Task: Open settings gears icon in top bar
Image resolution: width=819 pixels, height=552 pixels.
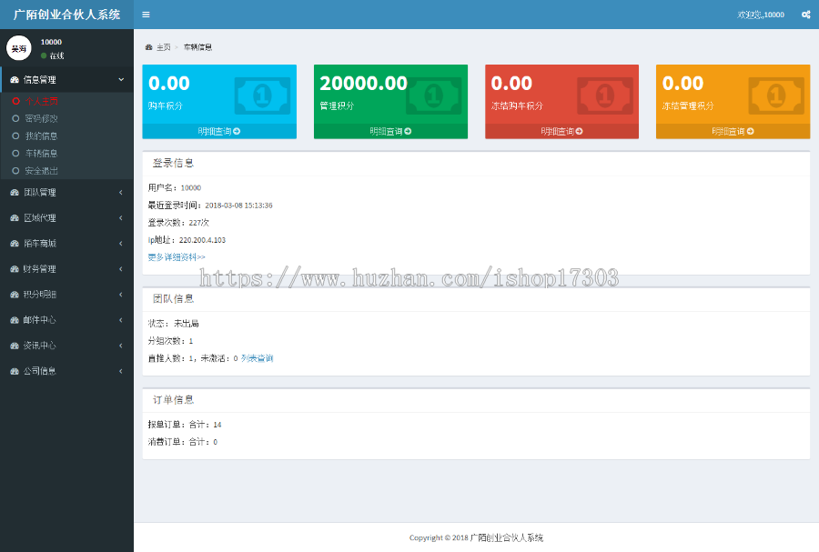Action: click(805, 15)
